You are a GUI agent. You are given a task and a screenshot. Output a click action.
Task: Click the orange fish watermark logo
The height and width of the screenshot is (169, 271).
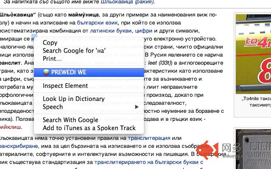pyautogui.click(x=207, y=150)
